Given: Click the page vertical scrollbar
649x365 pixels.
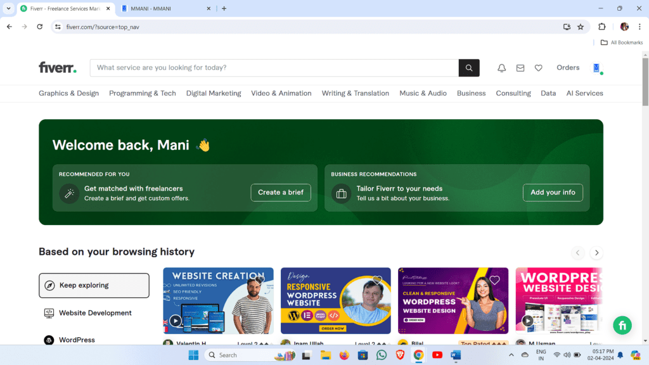Looking at the screenshot, I should [x=645, y=82].
